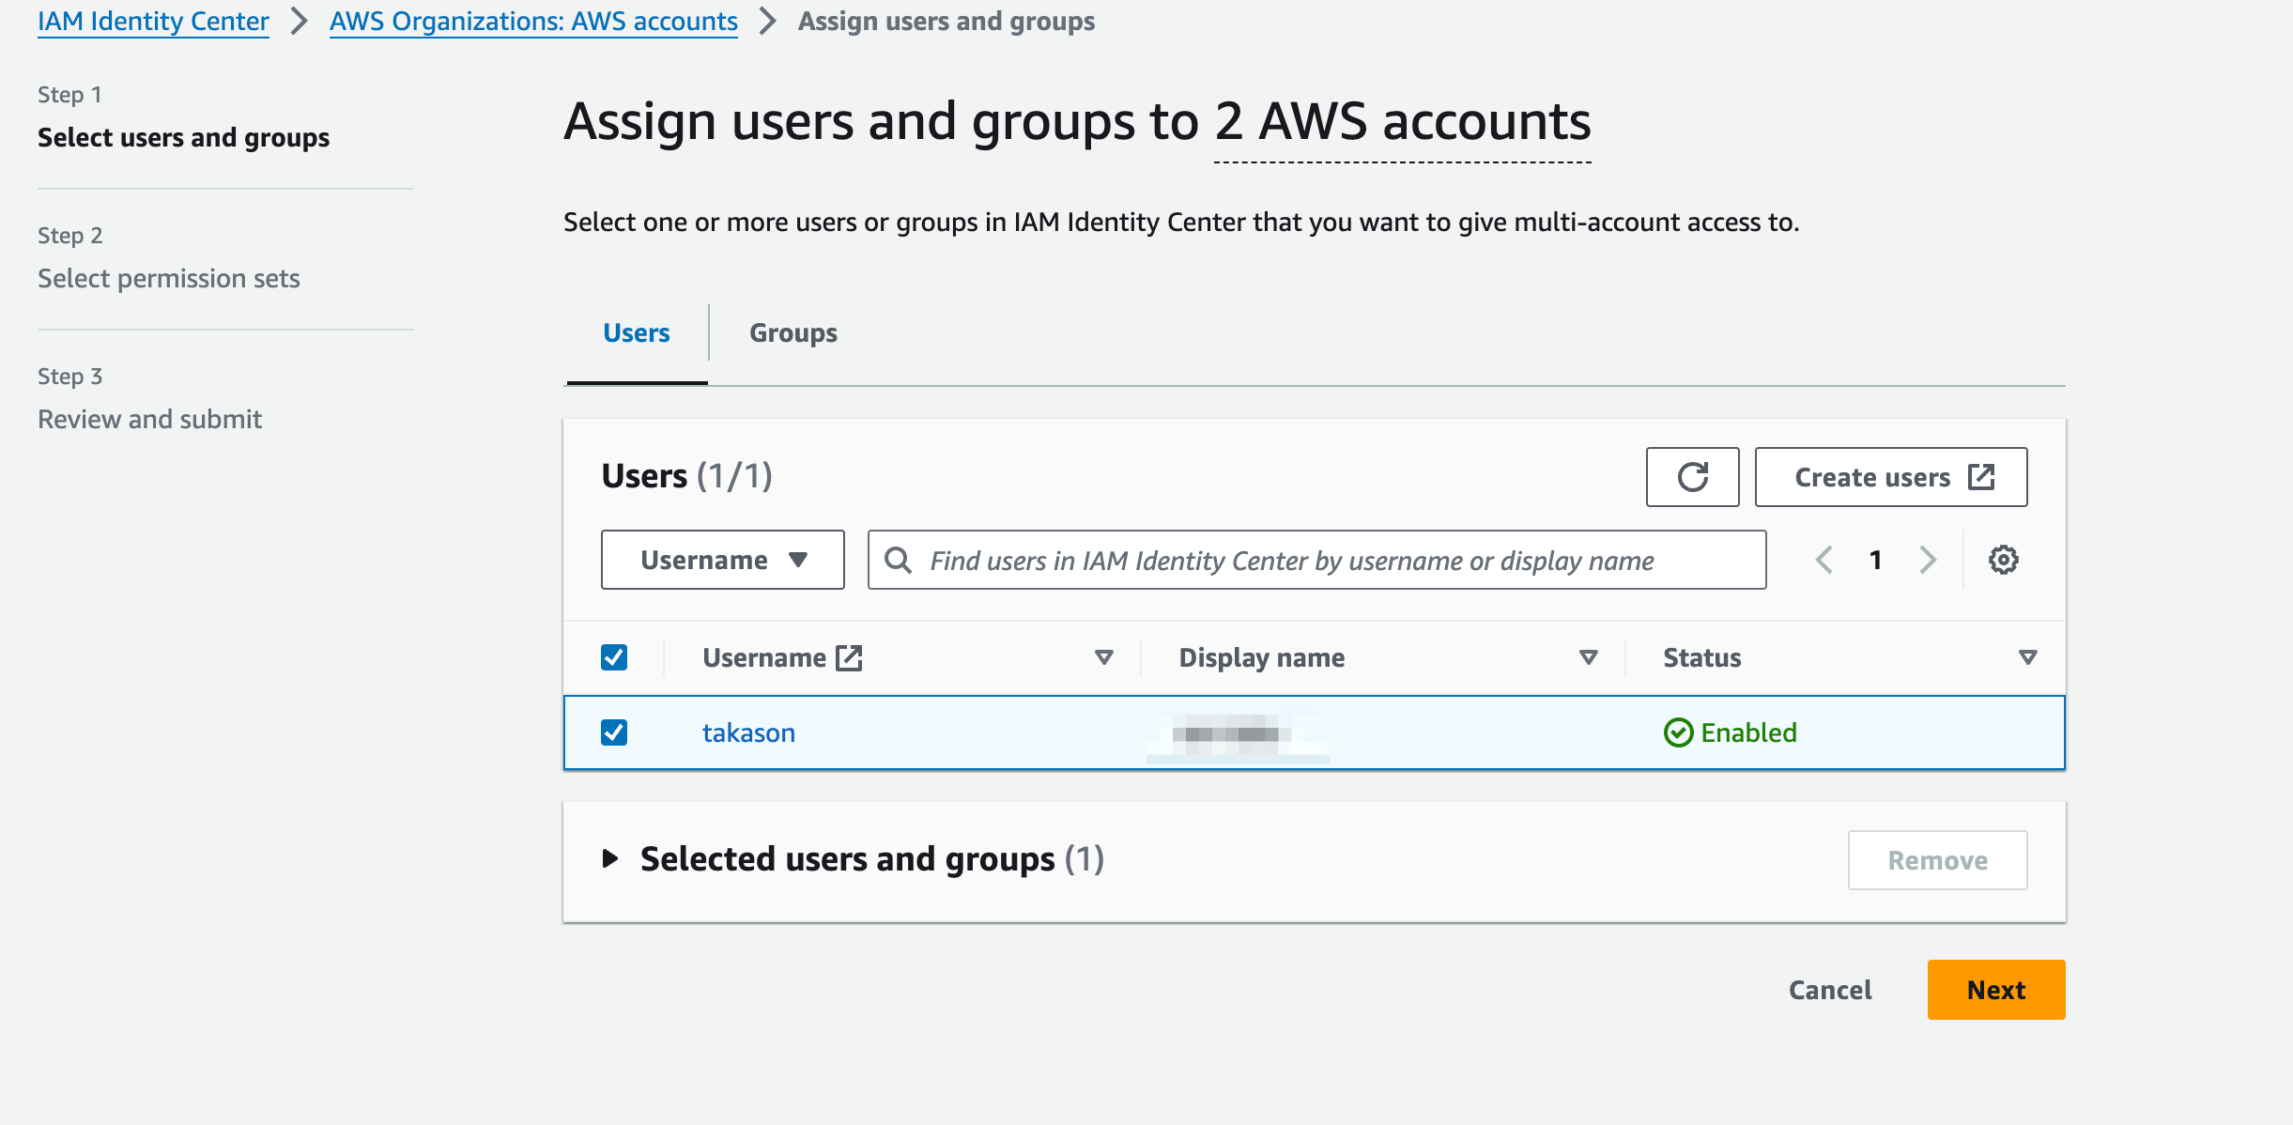Sort by Username column arrow
2293x1125 pixels.
coord(1104,657)
